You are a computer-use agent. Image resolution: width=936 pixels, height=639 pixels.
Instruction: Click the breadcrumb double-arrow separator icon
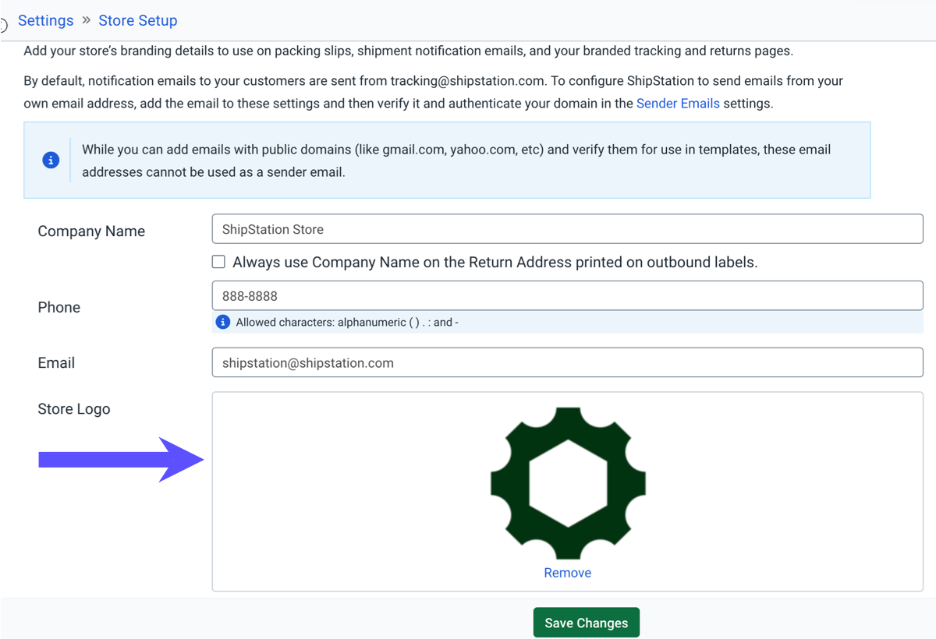(x=86, y=19)
